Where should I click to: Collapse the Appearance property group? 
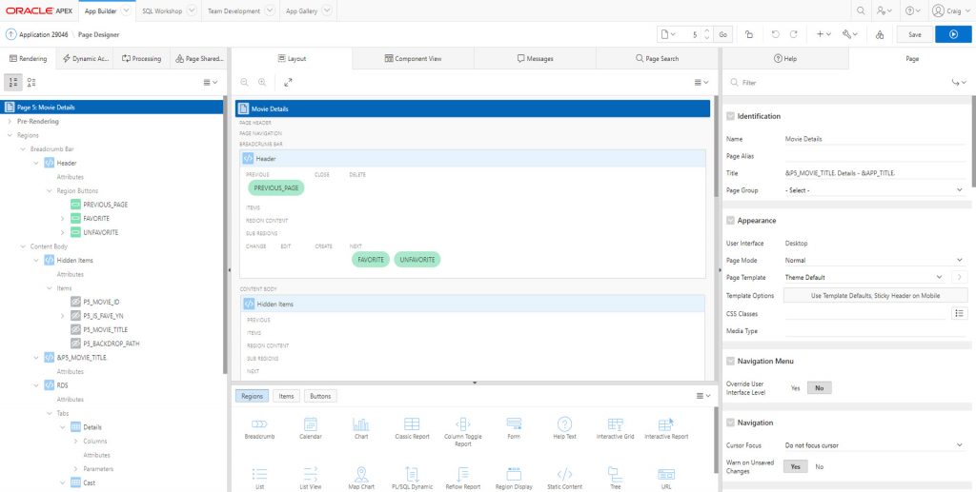(x=730, y=221)
